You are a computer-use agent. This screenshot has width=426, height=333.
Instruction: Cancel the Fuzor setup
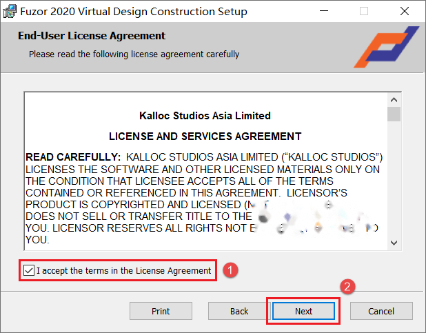click(381, 311)
